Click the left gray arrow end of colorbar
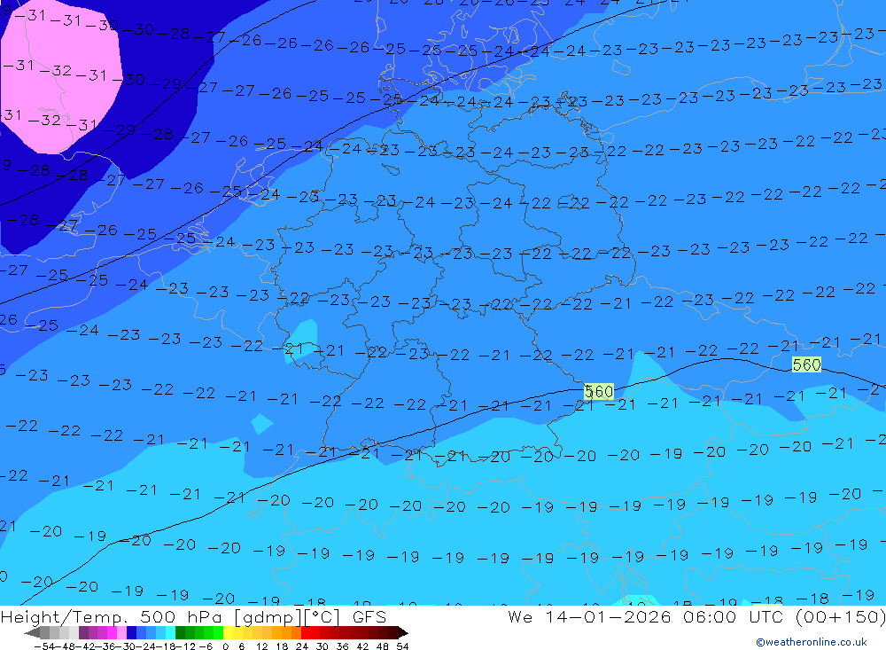 (x=32, y=633)
